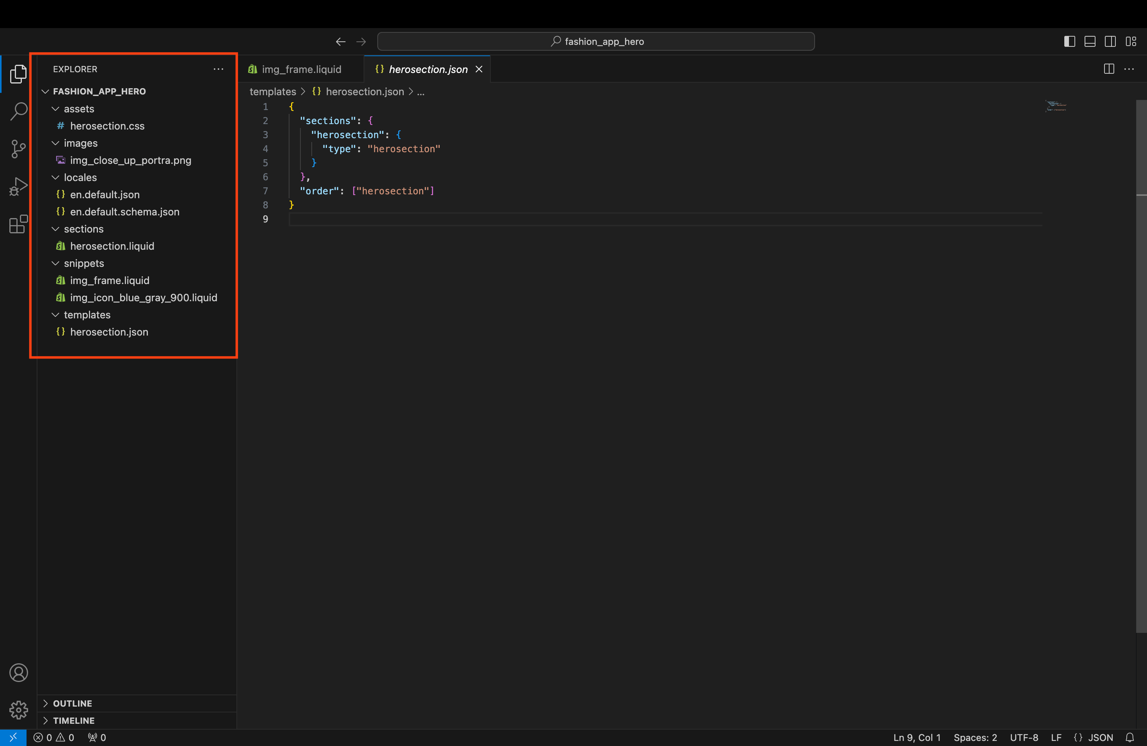Image resolution: width=1147 pixels, height=746 pixels.
Task: Open the Extensions view
Action: pyautogui.click(x=18, y=224)
